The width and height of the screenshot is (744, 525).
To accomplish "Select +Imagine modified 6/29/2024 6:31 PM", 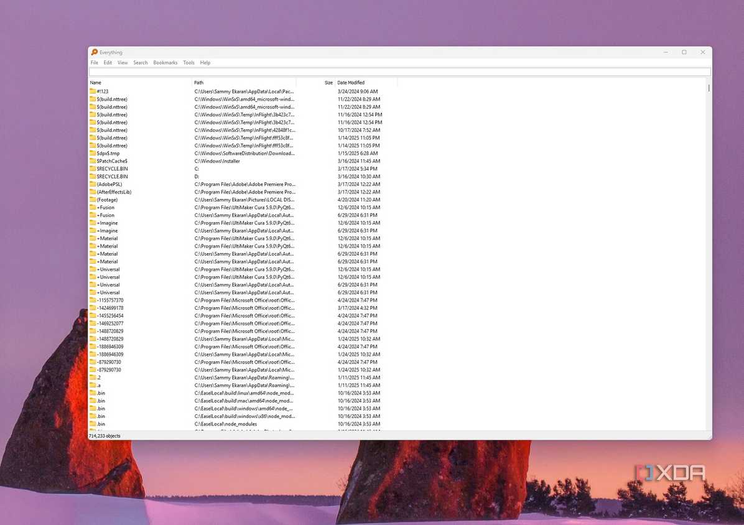I will tap(107, 231).
